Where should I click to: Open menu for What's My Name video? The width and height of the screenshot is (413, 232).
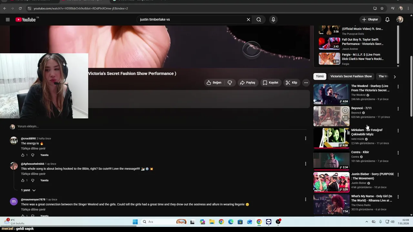coord(398,197)
